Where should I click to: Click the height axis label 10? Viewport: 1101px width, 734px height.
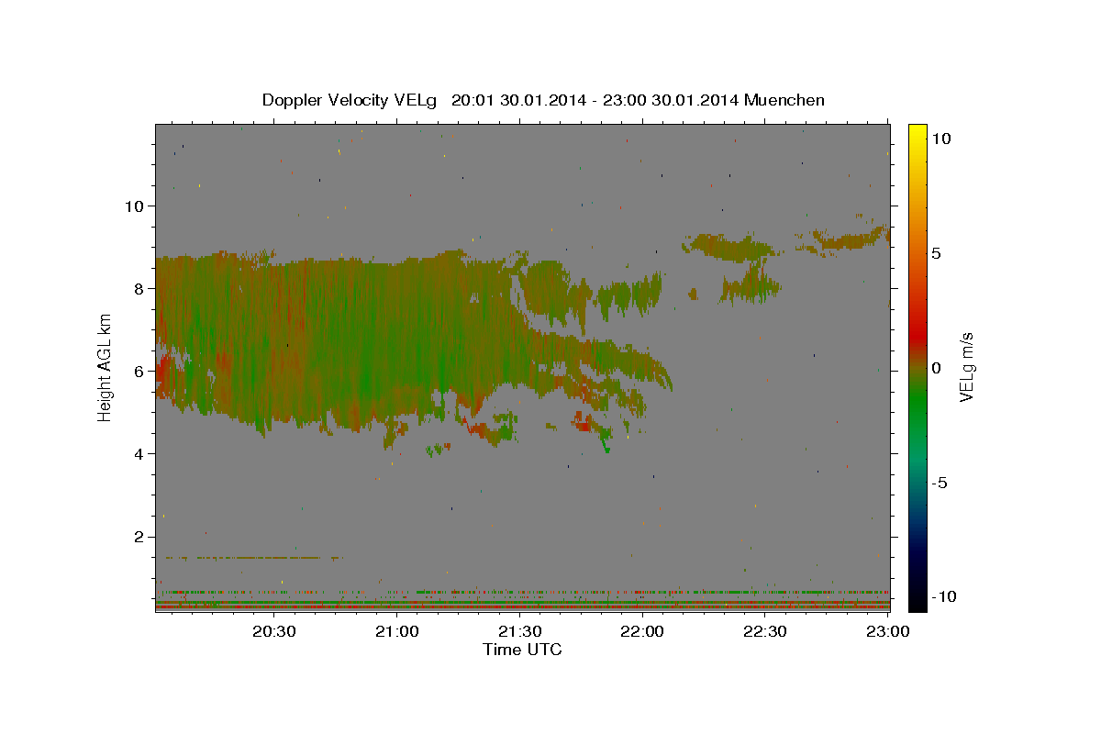(136, 206)
